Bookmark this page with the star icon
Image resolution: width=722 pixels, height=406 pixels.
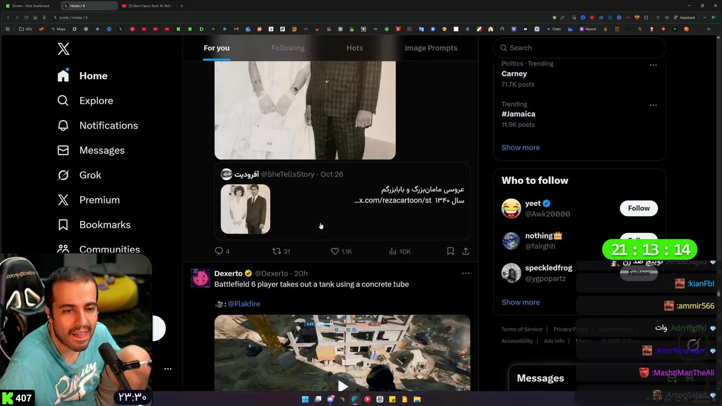coord(554,17)
